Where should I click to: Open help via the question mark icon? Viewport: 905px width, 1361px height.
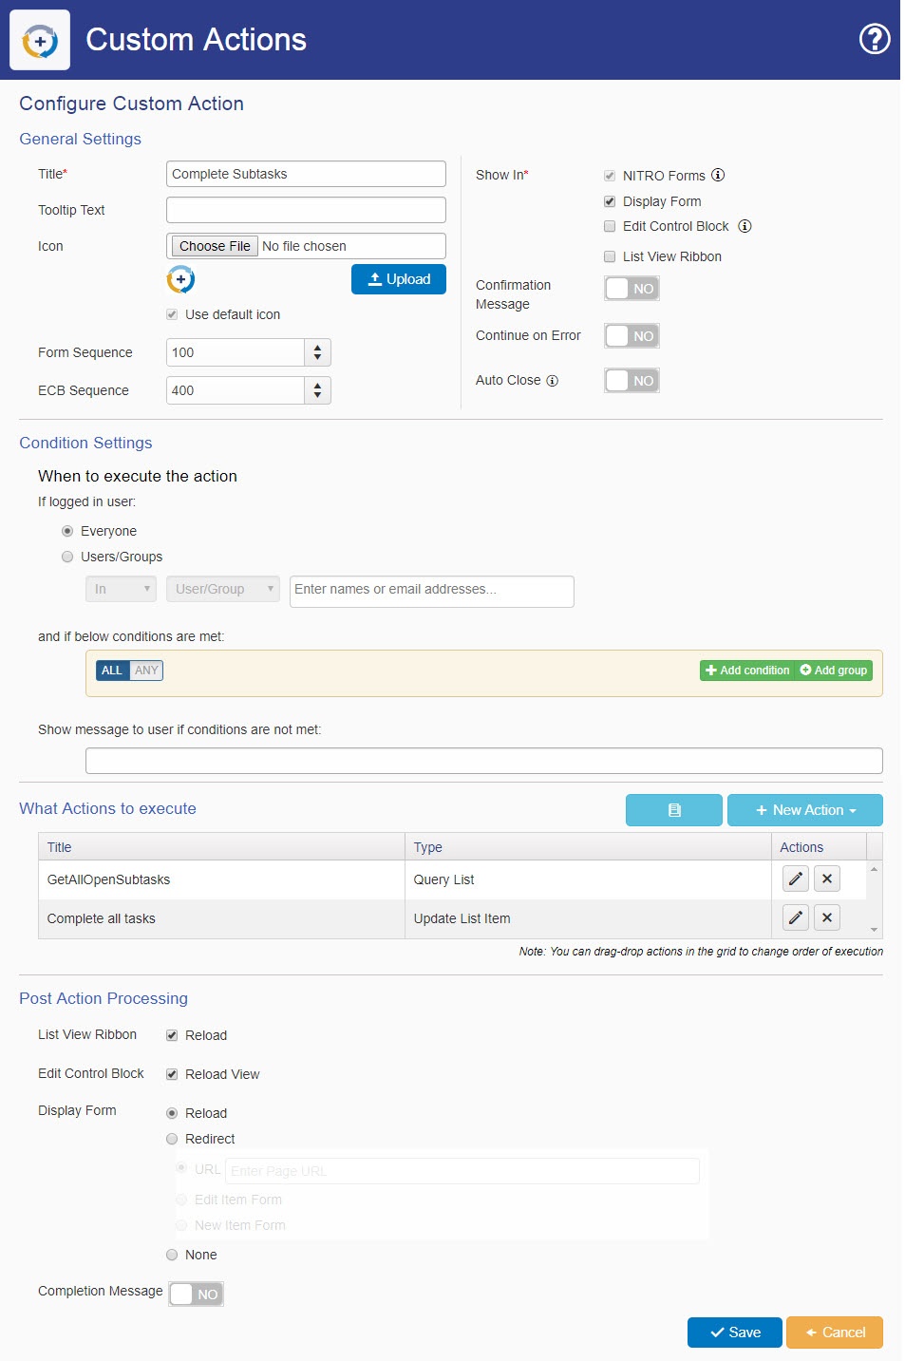874,39
